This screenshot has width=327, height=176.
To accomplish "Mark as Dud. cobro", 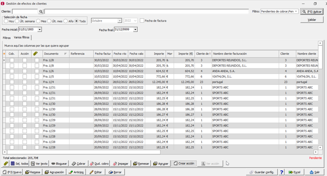I will click(x=99, y=163).
